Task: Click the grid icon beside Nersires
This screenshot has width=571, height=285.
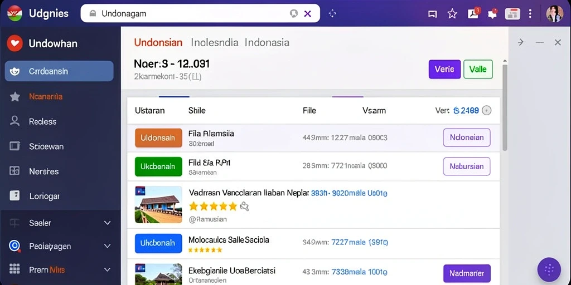Action: click(14, 171)
